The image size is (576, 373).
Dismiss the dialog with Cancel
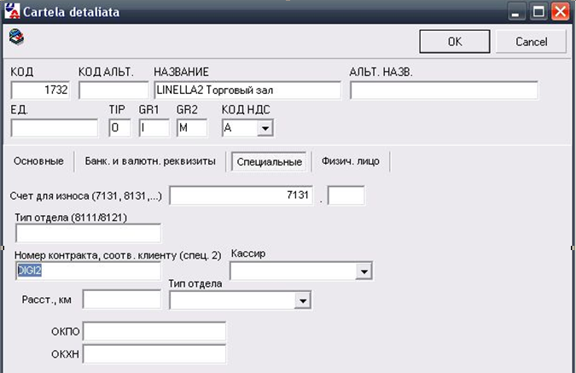coord(531,42)
